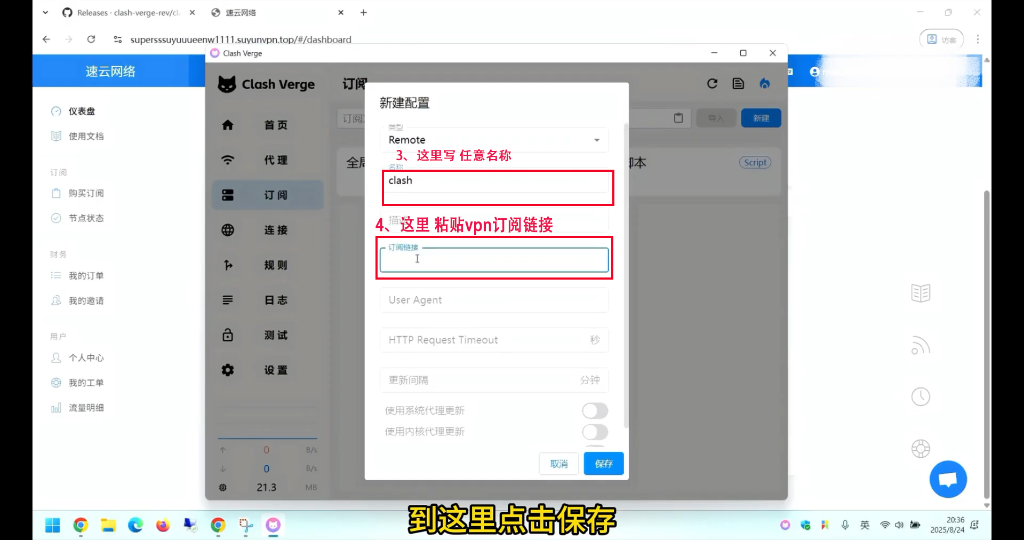
Task: Click the clipboard paste icon in subscription bar
Action: point(678,118)
